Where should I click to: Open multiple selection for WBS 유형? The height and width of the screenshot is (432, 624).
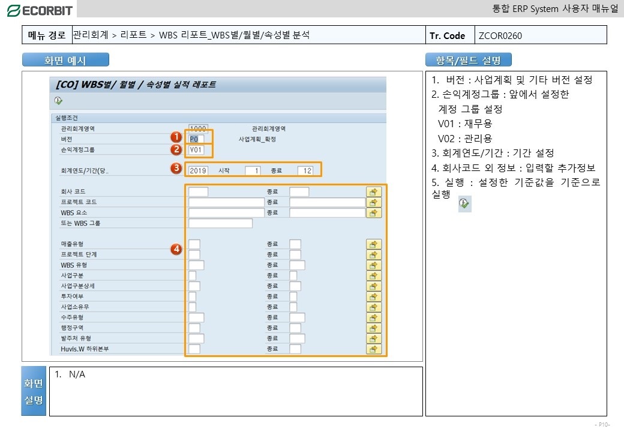(374, 265)
